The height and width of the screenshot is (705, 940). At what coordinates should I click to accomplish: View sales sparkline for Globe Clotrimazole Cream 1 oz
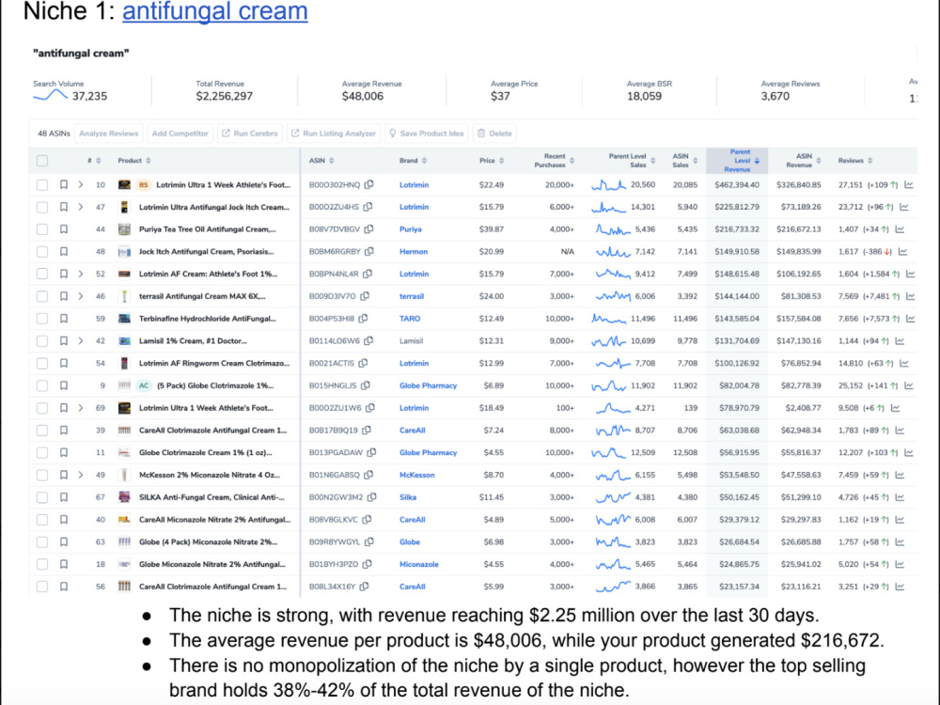pos(608,453)
